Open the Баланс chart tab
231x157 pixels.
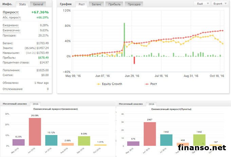[95, 4]
